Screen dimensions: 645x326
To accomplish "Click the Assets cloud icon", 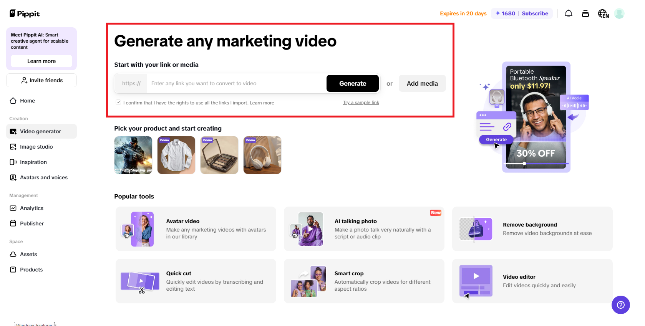I will 13,254.
